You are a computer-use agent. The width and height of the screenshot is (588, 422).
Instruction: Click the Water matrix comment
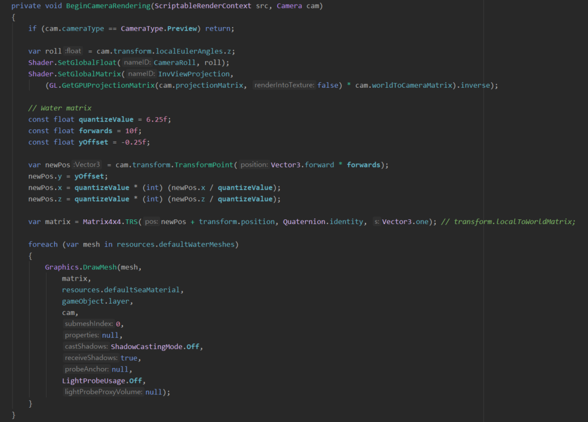[60, 108]
